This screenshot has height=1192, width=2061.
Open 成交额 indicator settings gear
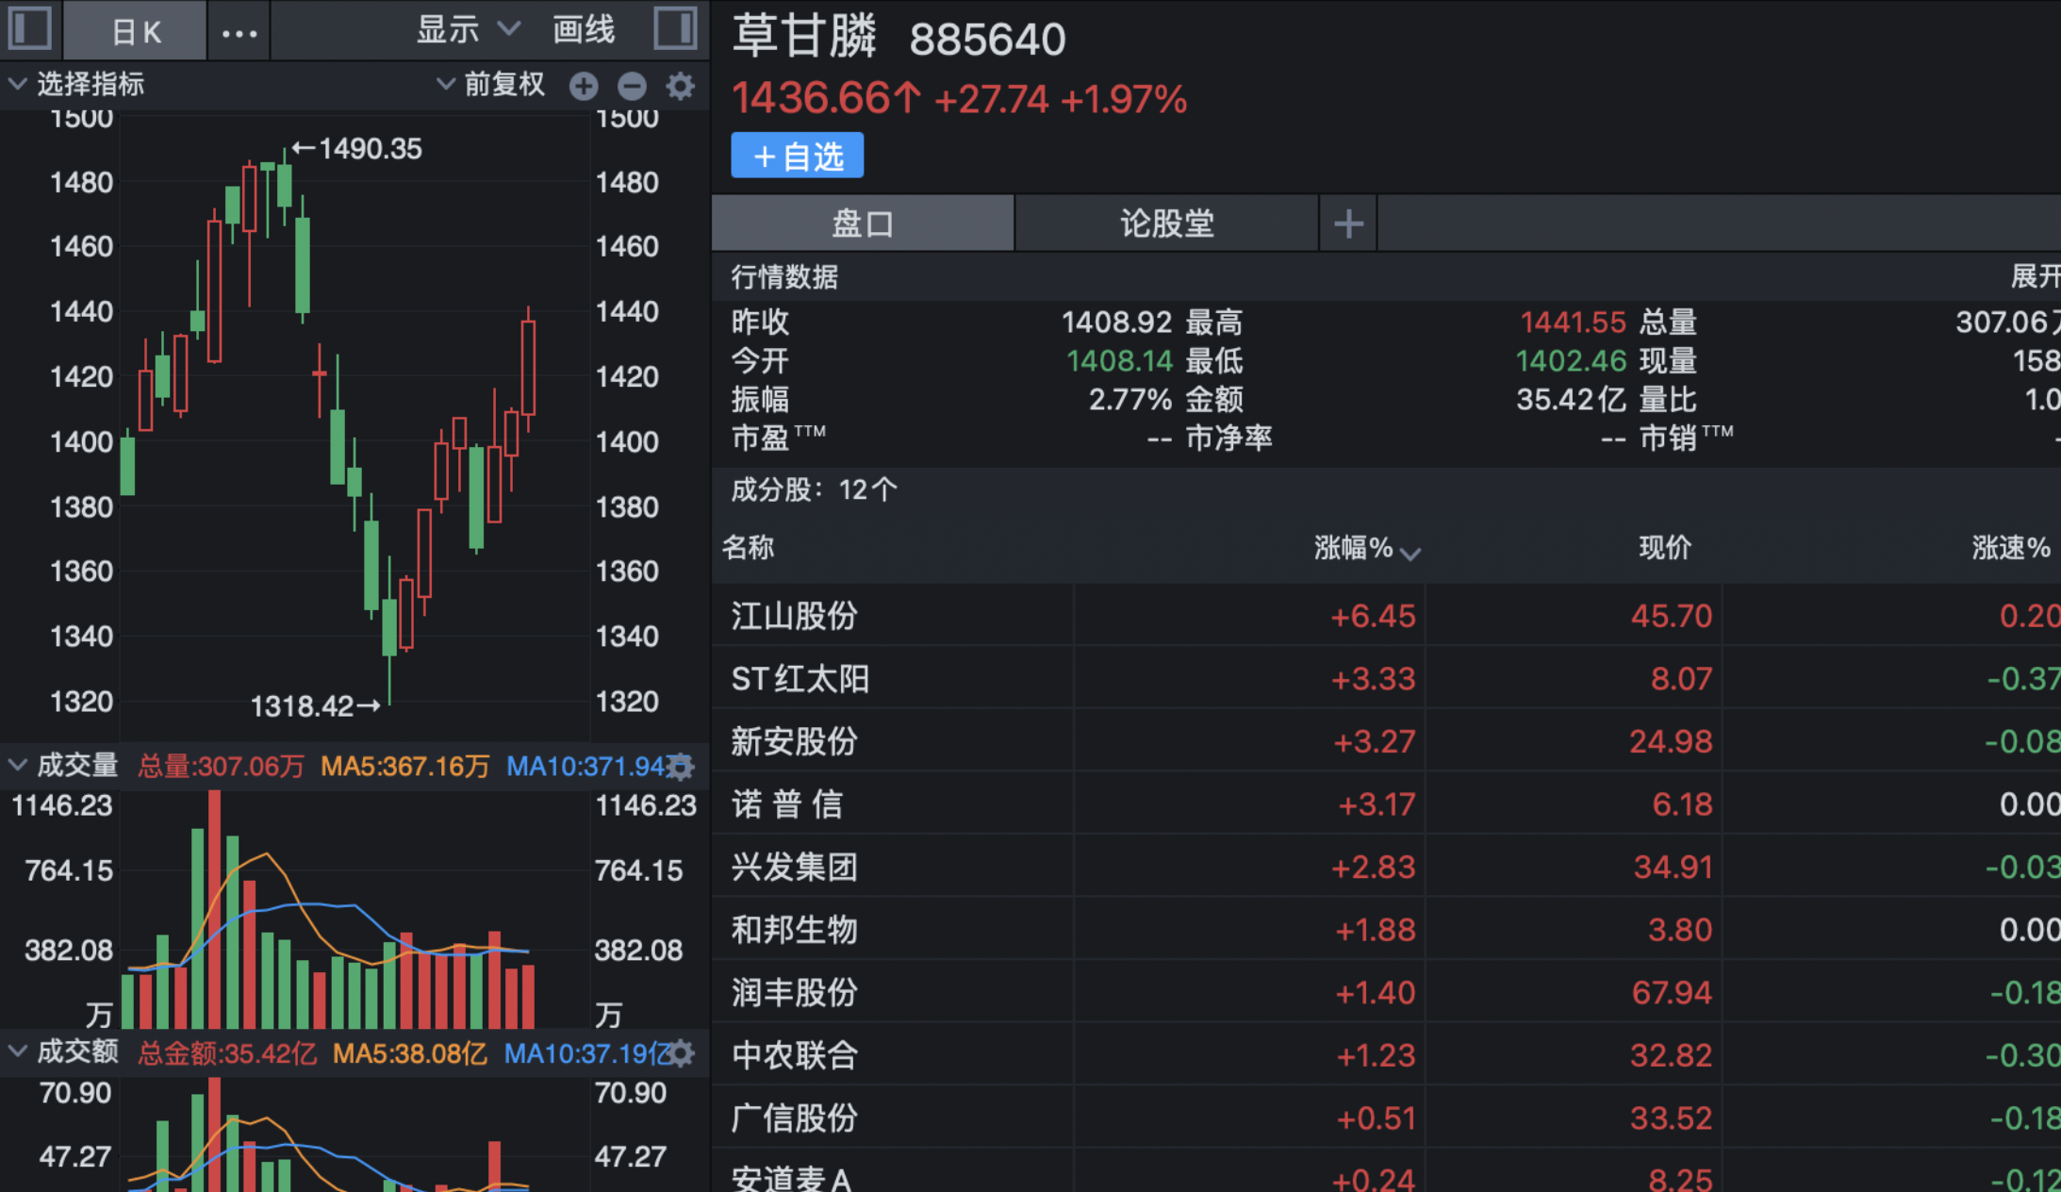point(680,1053)
